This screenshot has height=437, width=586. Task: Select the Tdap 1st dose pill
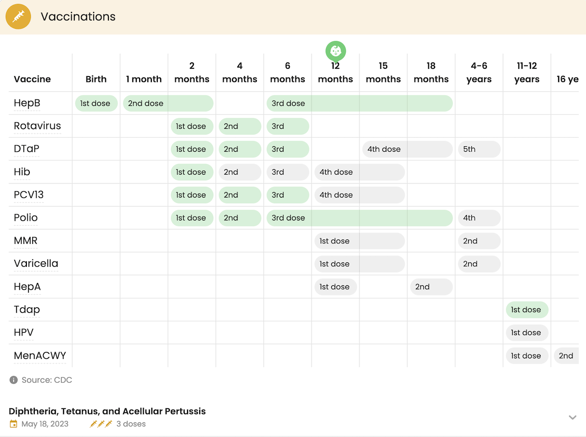click(x=527, y=310)
